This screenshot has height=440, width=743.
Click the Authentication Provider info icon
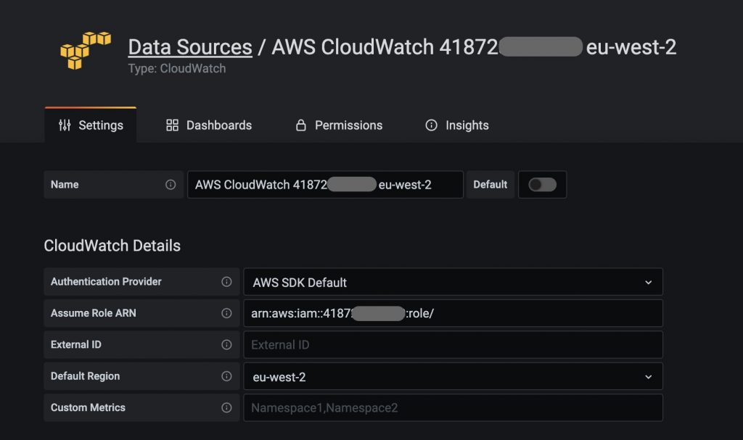coord(226,282)
